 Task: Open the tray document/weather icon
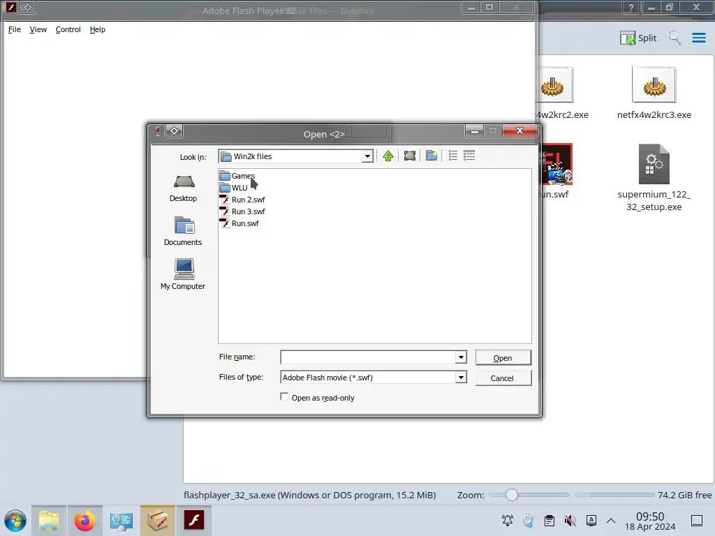coord(529,521)
